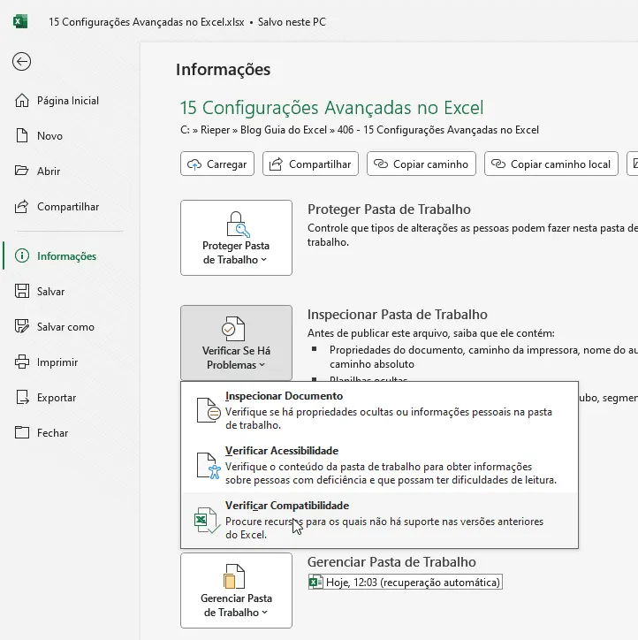This screenshot has height=640, width=638.
Task: Collapse the Verificar Se Há Problemas dropdown
Action: point(236,343)
